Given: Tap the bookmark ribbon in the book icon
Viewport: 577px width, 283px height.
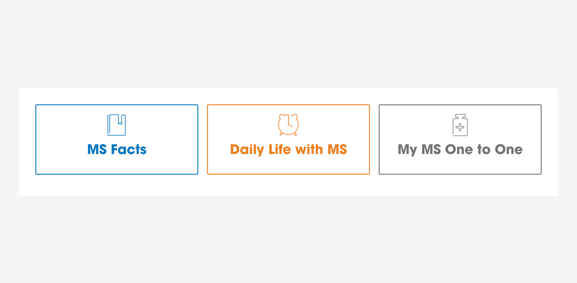Looking at the screenshot, I should coord(120,120).
